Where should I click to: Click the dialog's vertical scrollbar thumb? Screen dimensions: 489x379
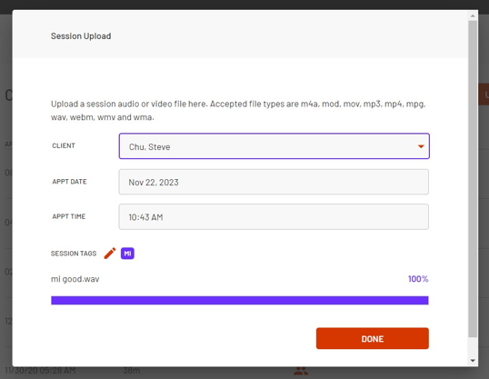473,179
